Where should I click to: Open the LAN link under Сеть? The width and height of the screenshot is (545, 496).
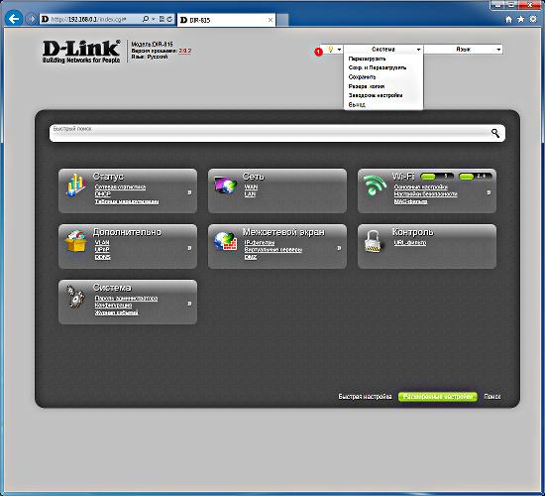(250, 193)
